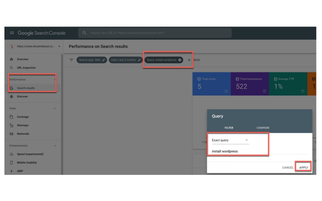Open AMP report in the sidebar
This screenshot has height=201, width=322.
coord(20,171)
